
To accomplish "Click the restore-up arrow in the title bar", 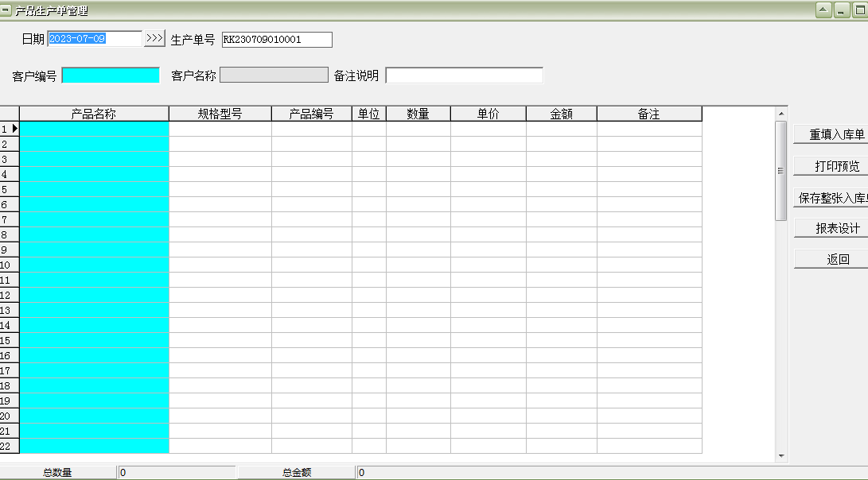I will 823,10.
